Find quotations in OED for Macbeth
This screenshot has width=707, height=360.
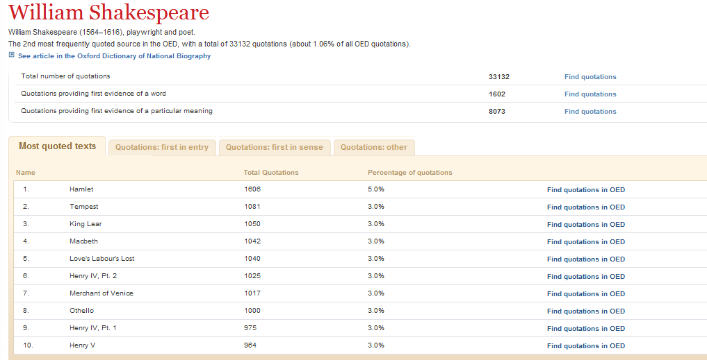(586, 241)
